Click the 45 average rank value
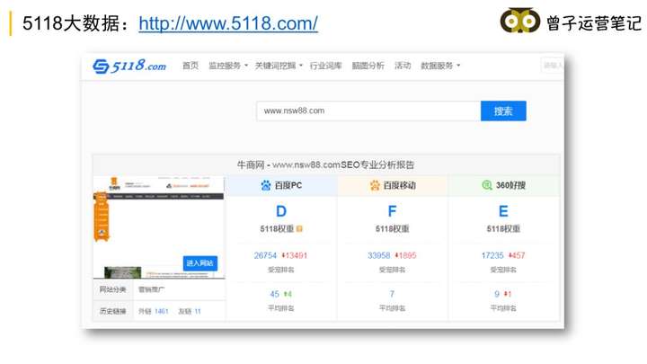This screenshot has width=647, height=364. [x=274, y=294]
